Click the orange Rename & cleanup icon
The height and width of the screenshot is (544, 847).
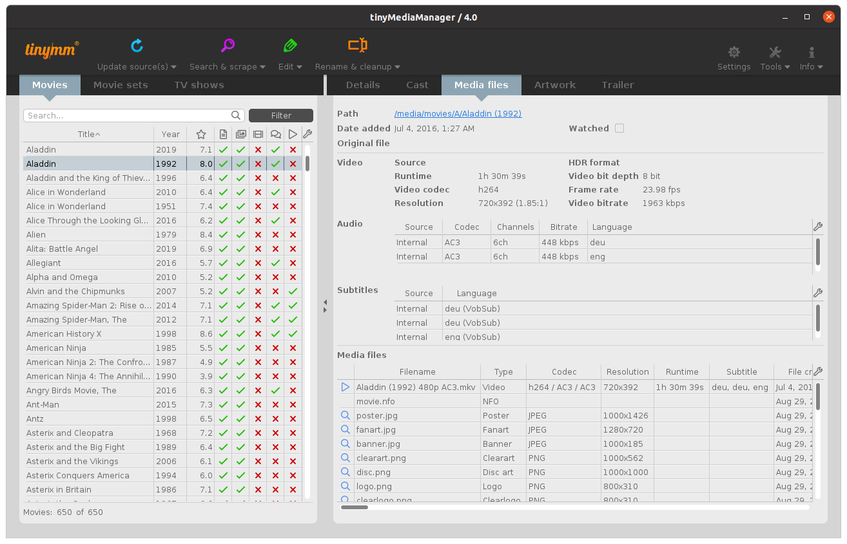tap(357, 46)
